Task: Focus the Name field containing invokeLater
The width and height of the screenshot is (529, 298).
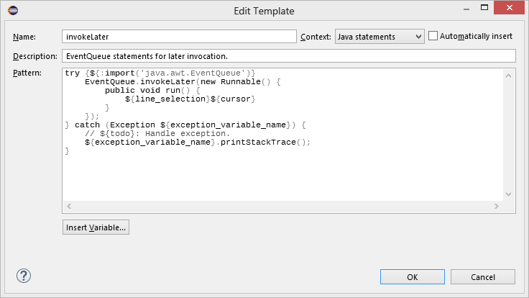Action: click(179, 37)
